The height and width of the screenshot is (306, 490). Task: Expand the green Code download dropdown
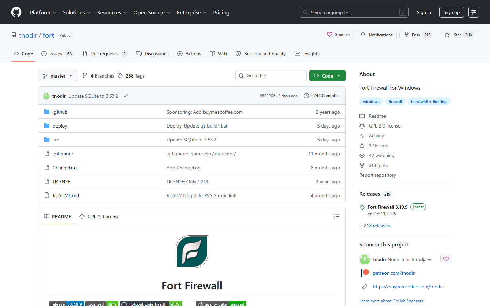pos(327,75)
